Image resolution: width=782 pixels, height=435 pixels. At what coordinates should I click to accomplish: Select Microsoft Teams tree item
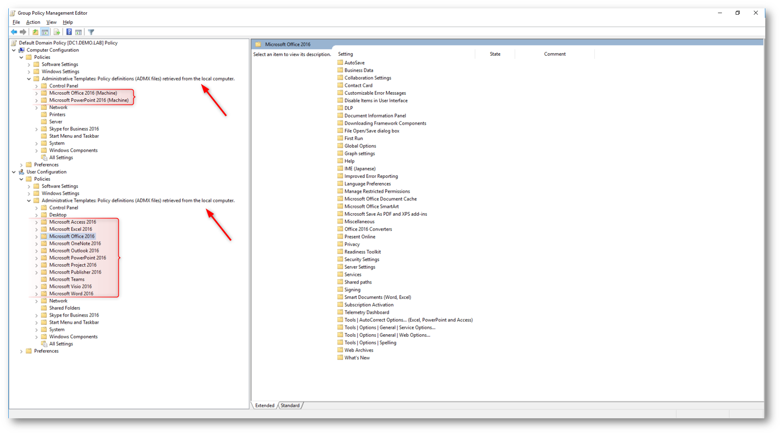66,279
